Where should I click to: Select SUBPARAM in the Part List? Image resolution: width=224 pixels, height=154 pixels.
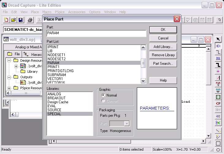94,75
